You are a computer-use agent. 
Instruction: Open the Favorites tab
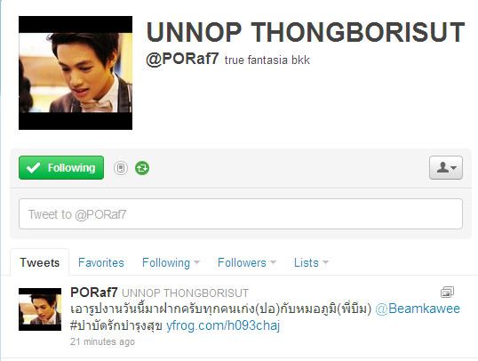(x=101, y=262)
